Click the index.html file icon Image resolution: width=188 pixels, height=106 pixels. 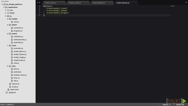[x=8, y=90]
